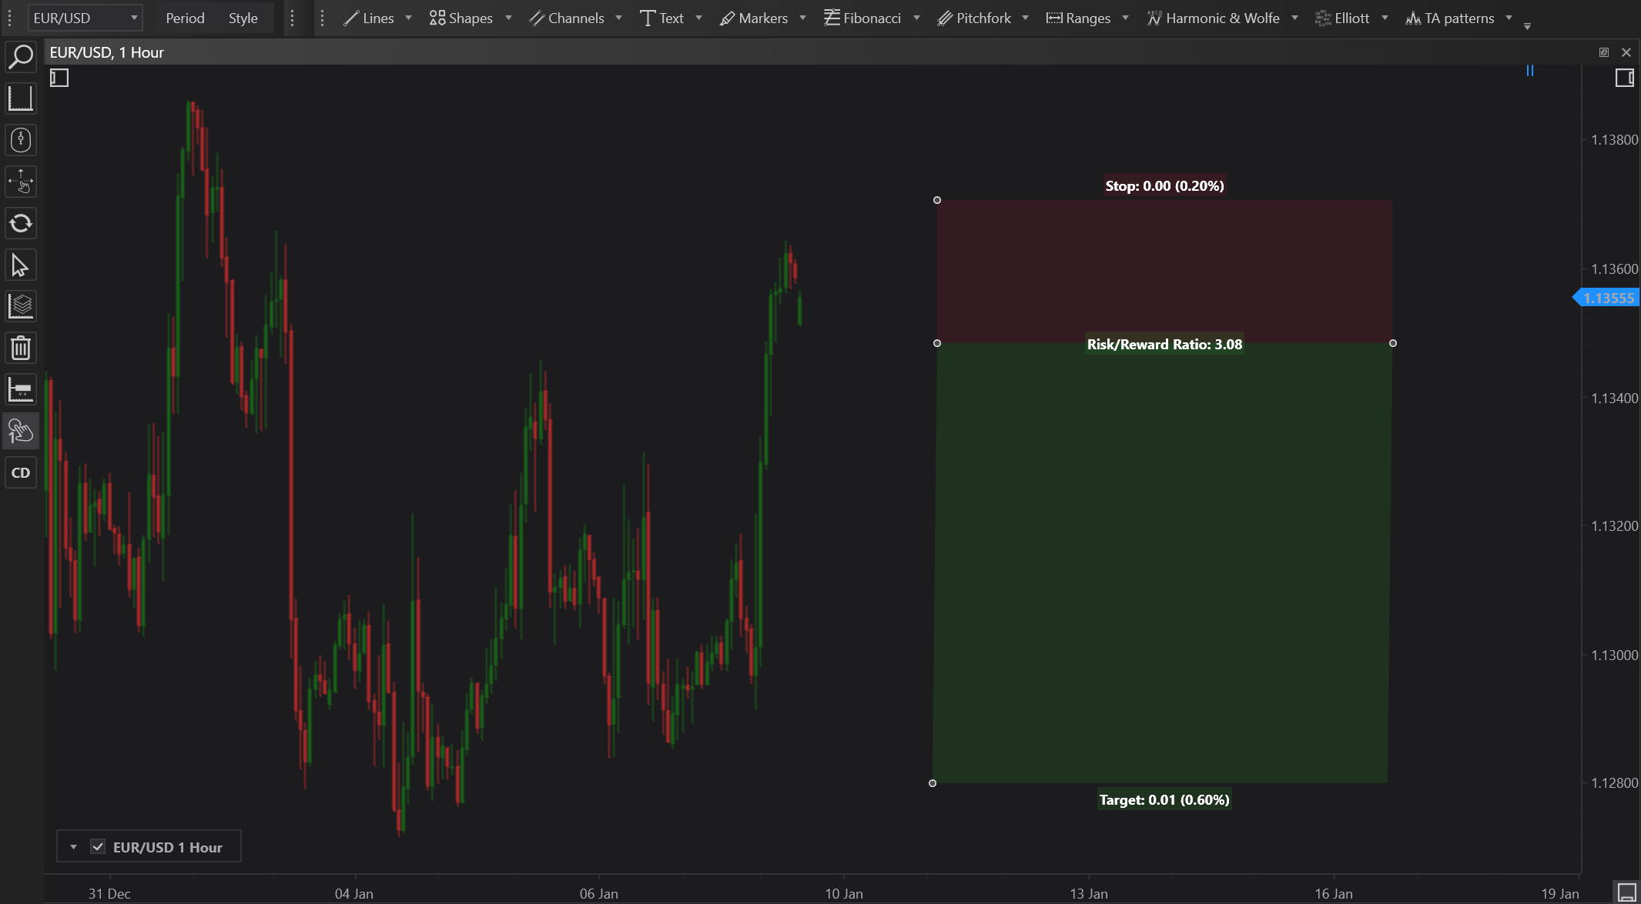Click the CD sidebar button

tap(21, 472)
